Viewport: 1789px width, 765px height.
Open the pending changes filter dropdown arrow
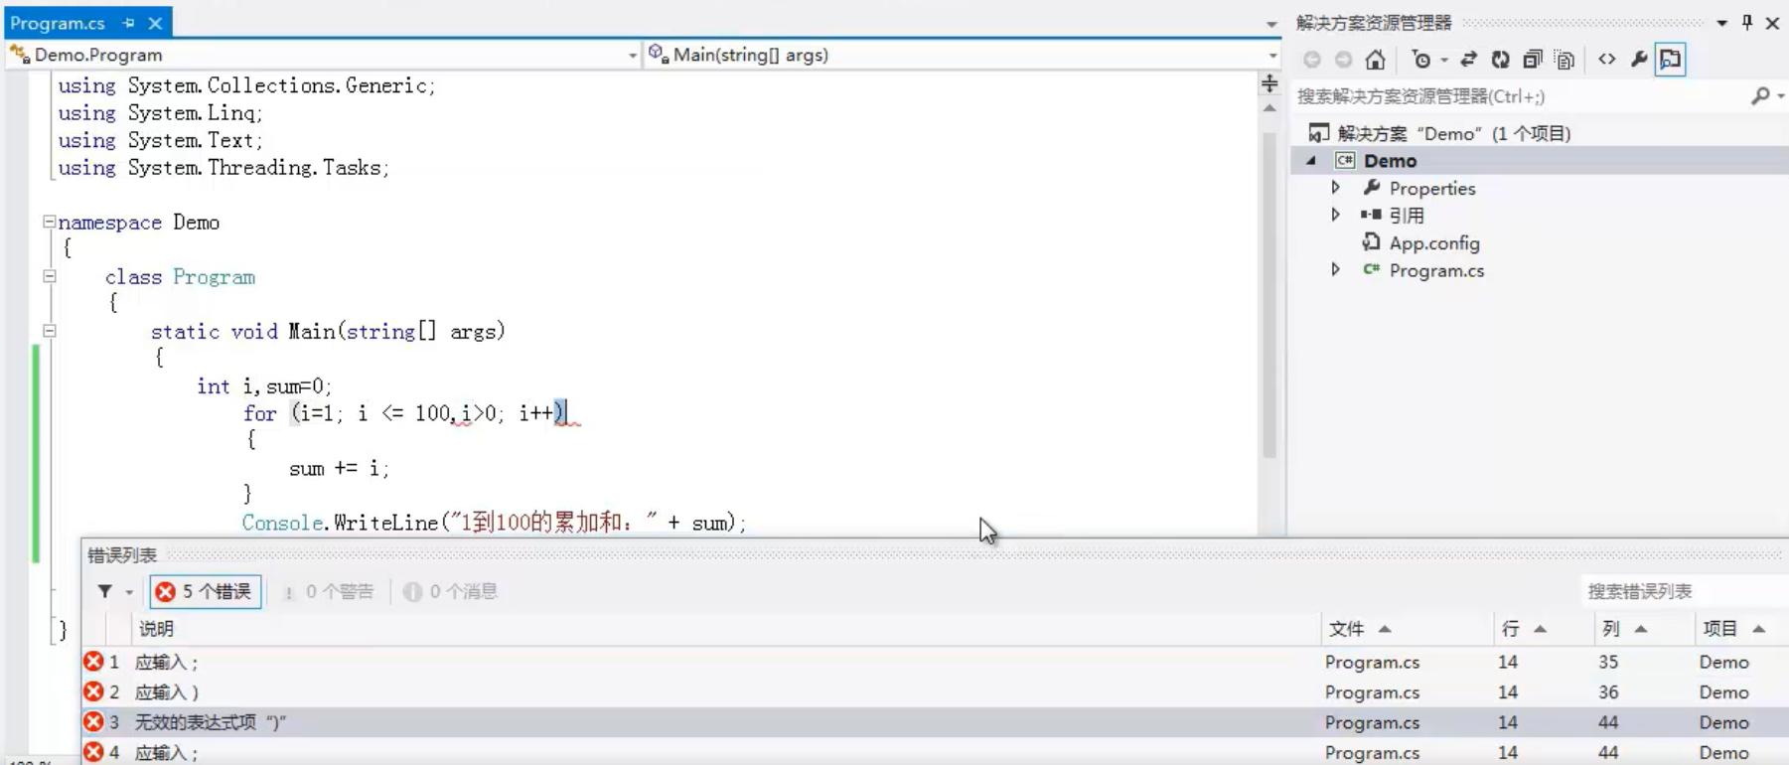(x=1444, y=61)
